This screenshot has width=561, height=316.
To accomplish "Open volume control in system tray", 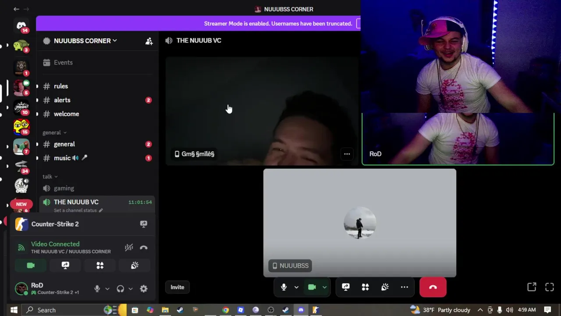I will pos(509,310).
